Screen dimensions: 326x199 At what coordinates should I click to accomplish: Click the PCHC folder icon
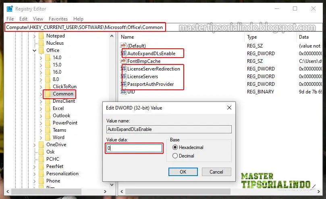41,159
